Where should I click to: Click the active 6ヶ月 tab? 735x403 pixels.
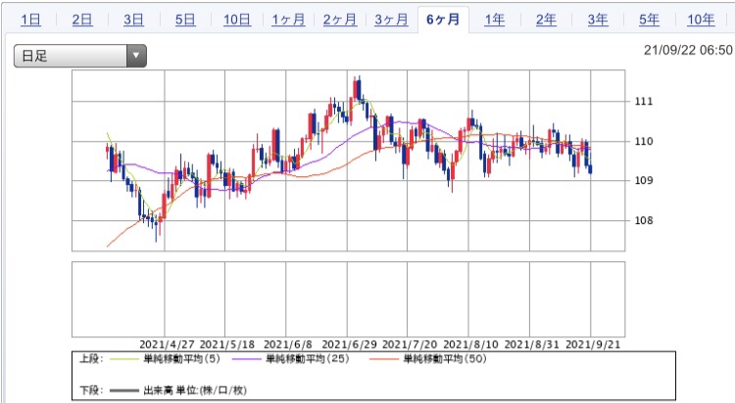[443, 20]
